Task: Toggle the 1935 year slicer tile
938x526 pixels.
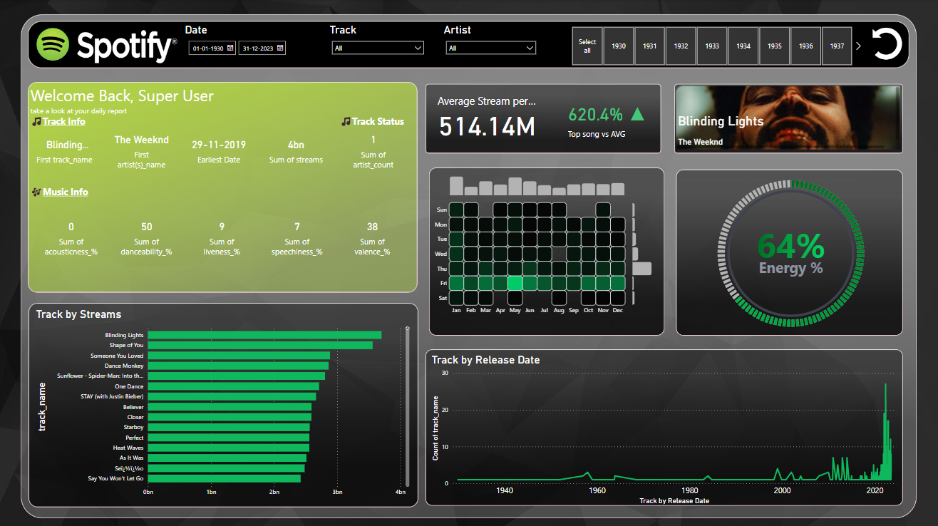Action: coord(775,46)
